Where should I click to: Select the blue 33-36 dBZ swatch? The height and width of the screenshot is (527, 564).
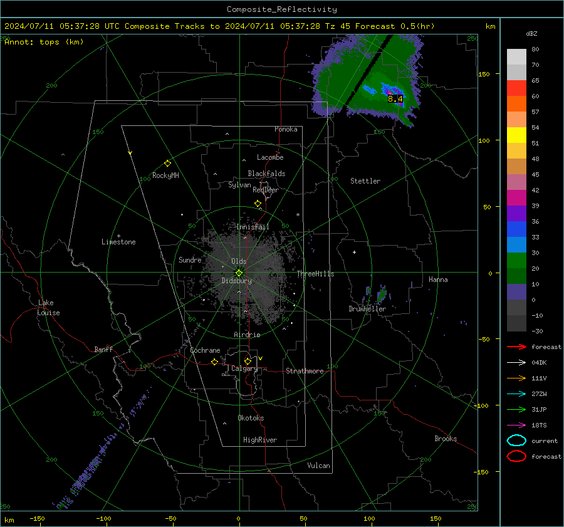516,229
